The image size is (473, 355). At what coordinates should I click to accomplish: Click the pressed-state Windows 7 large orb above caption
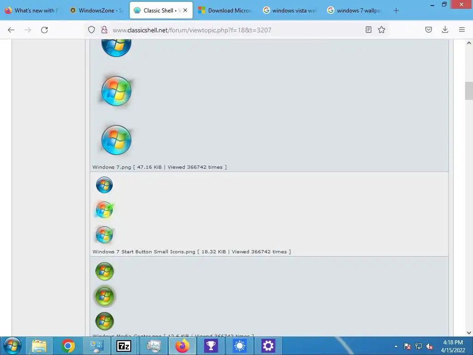[116, 140]
